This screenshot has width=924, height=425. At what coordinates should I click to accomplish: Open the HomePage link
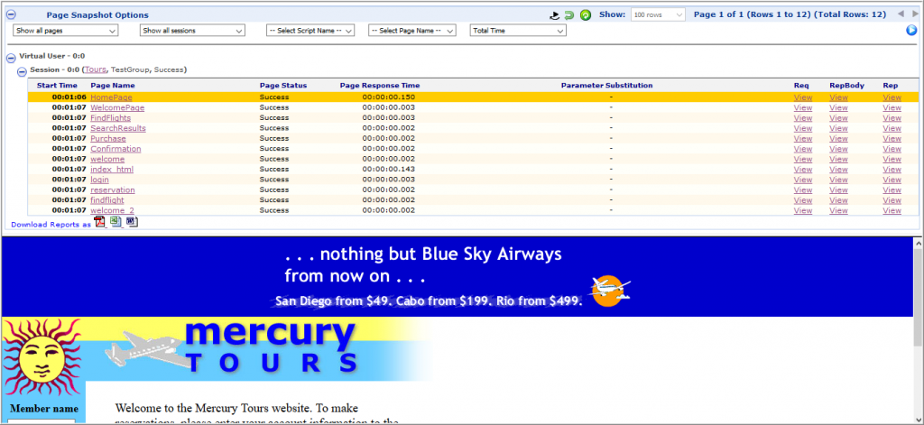click(111, 97)
